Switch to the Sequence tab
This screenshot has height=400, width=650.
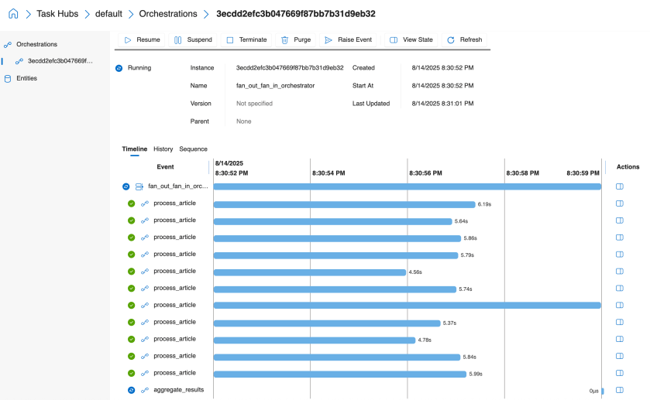(193, 149)
